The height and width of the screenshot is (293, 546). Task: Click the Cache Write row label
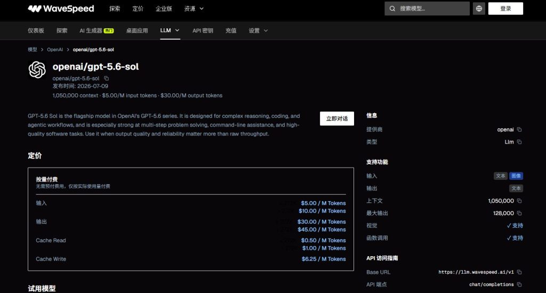click(51, 259)
